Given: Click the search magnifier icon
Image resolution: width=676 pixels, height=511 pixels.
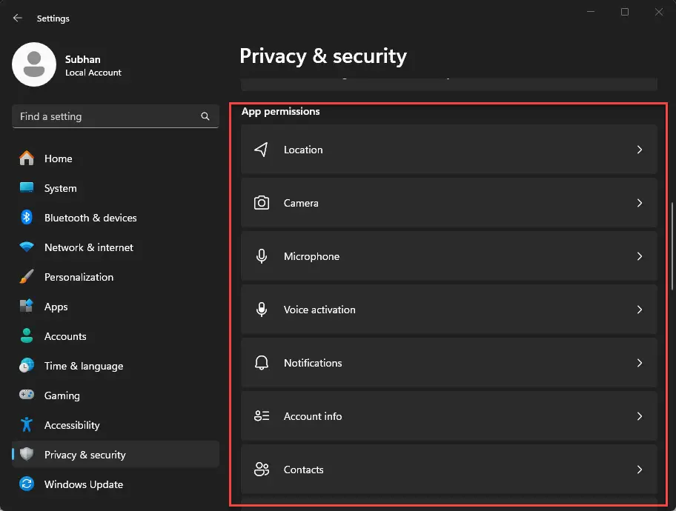Looking at the screenshot, I should click(x=205, y=116).
